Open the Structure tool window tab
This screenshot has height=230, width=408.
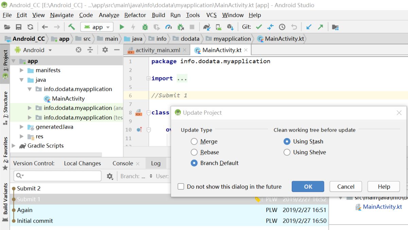click(x=5, y=108)
